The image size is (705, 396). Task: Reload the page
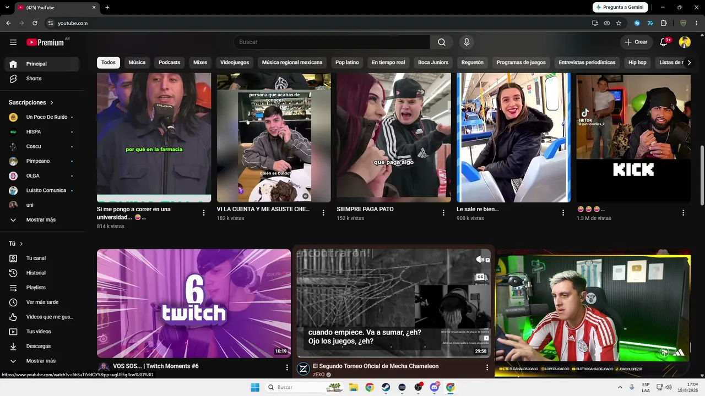pyautogui.click(x=35, y=23)
